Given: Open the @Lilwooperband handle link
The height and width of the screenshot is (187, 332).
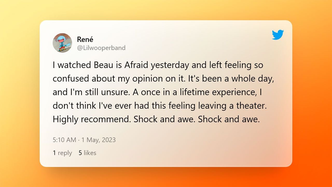Looking at the screenshot, I should 101,48.
